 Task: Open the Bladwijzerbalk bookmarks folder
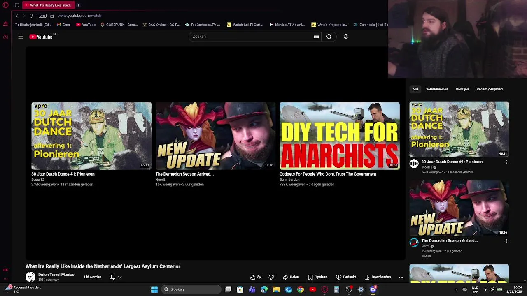pyautogui.click(x=33, y=25)
